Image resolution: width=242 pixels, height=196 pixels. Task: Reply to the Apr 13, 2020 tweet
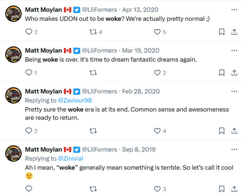click(29, 32)
